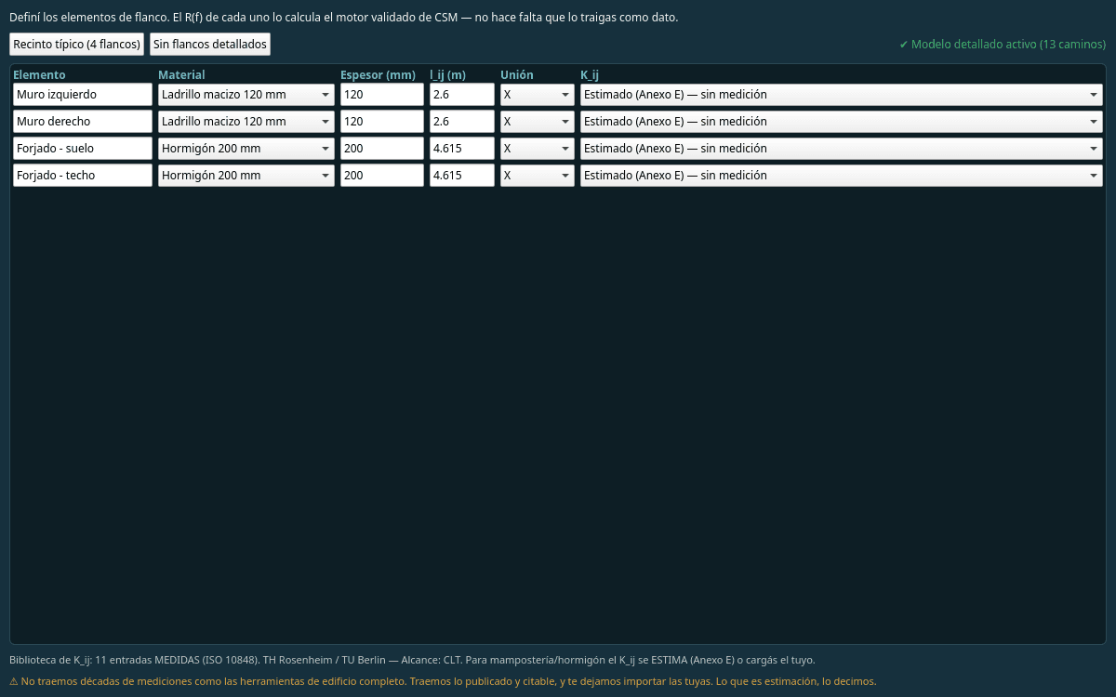Open Material dropdown for Muro izquierdo
This screenshot has height=697, width=1116.
tap(246, 94)
